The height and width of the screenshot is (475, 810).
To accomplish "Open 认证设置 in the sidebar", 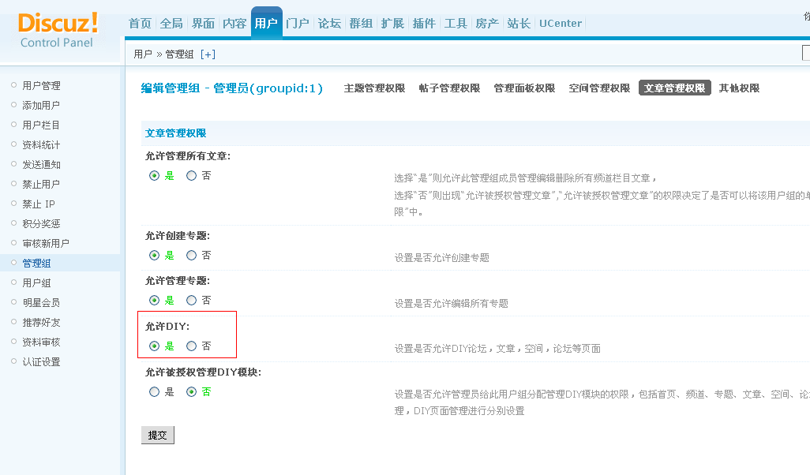I will point(41,362).
